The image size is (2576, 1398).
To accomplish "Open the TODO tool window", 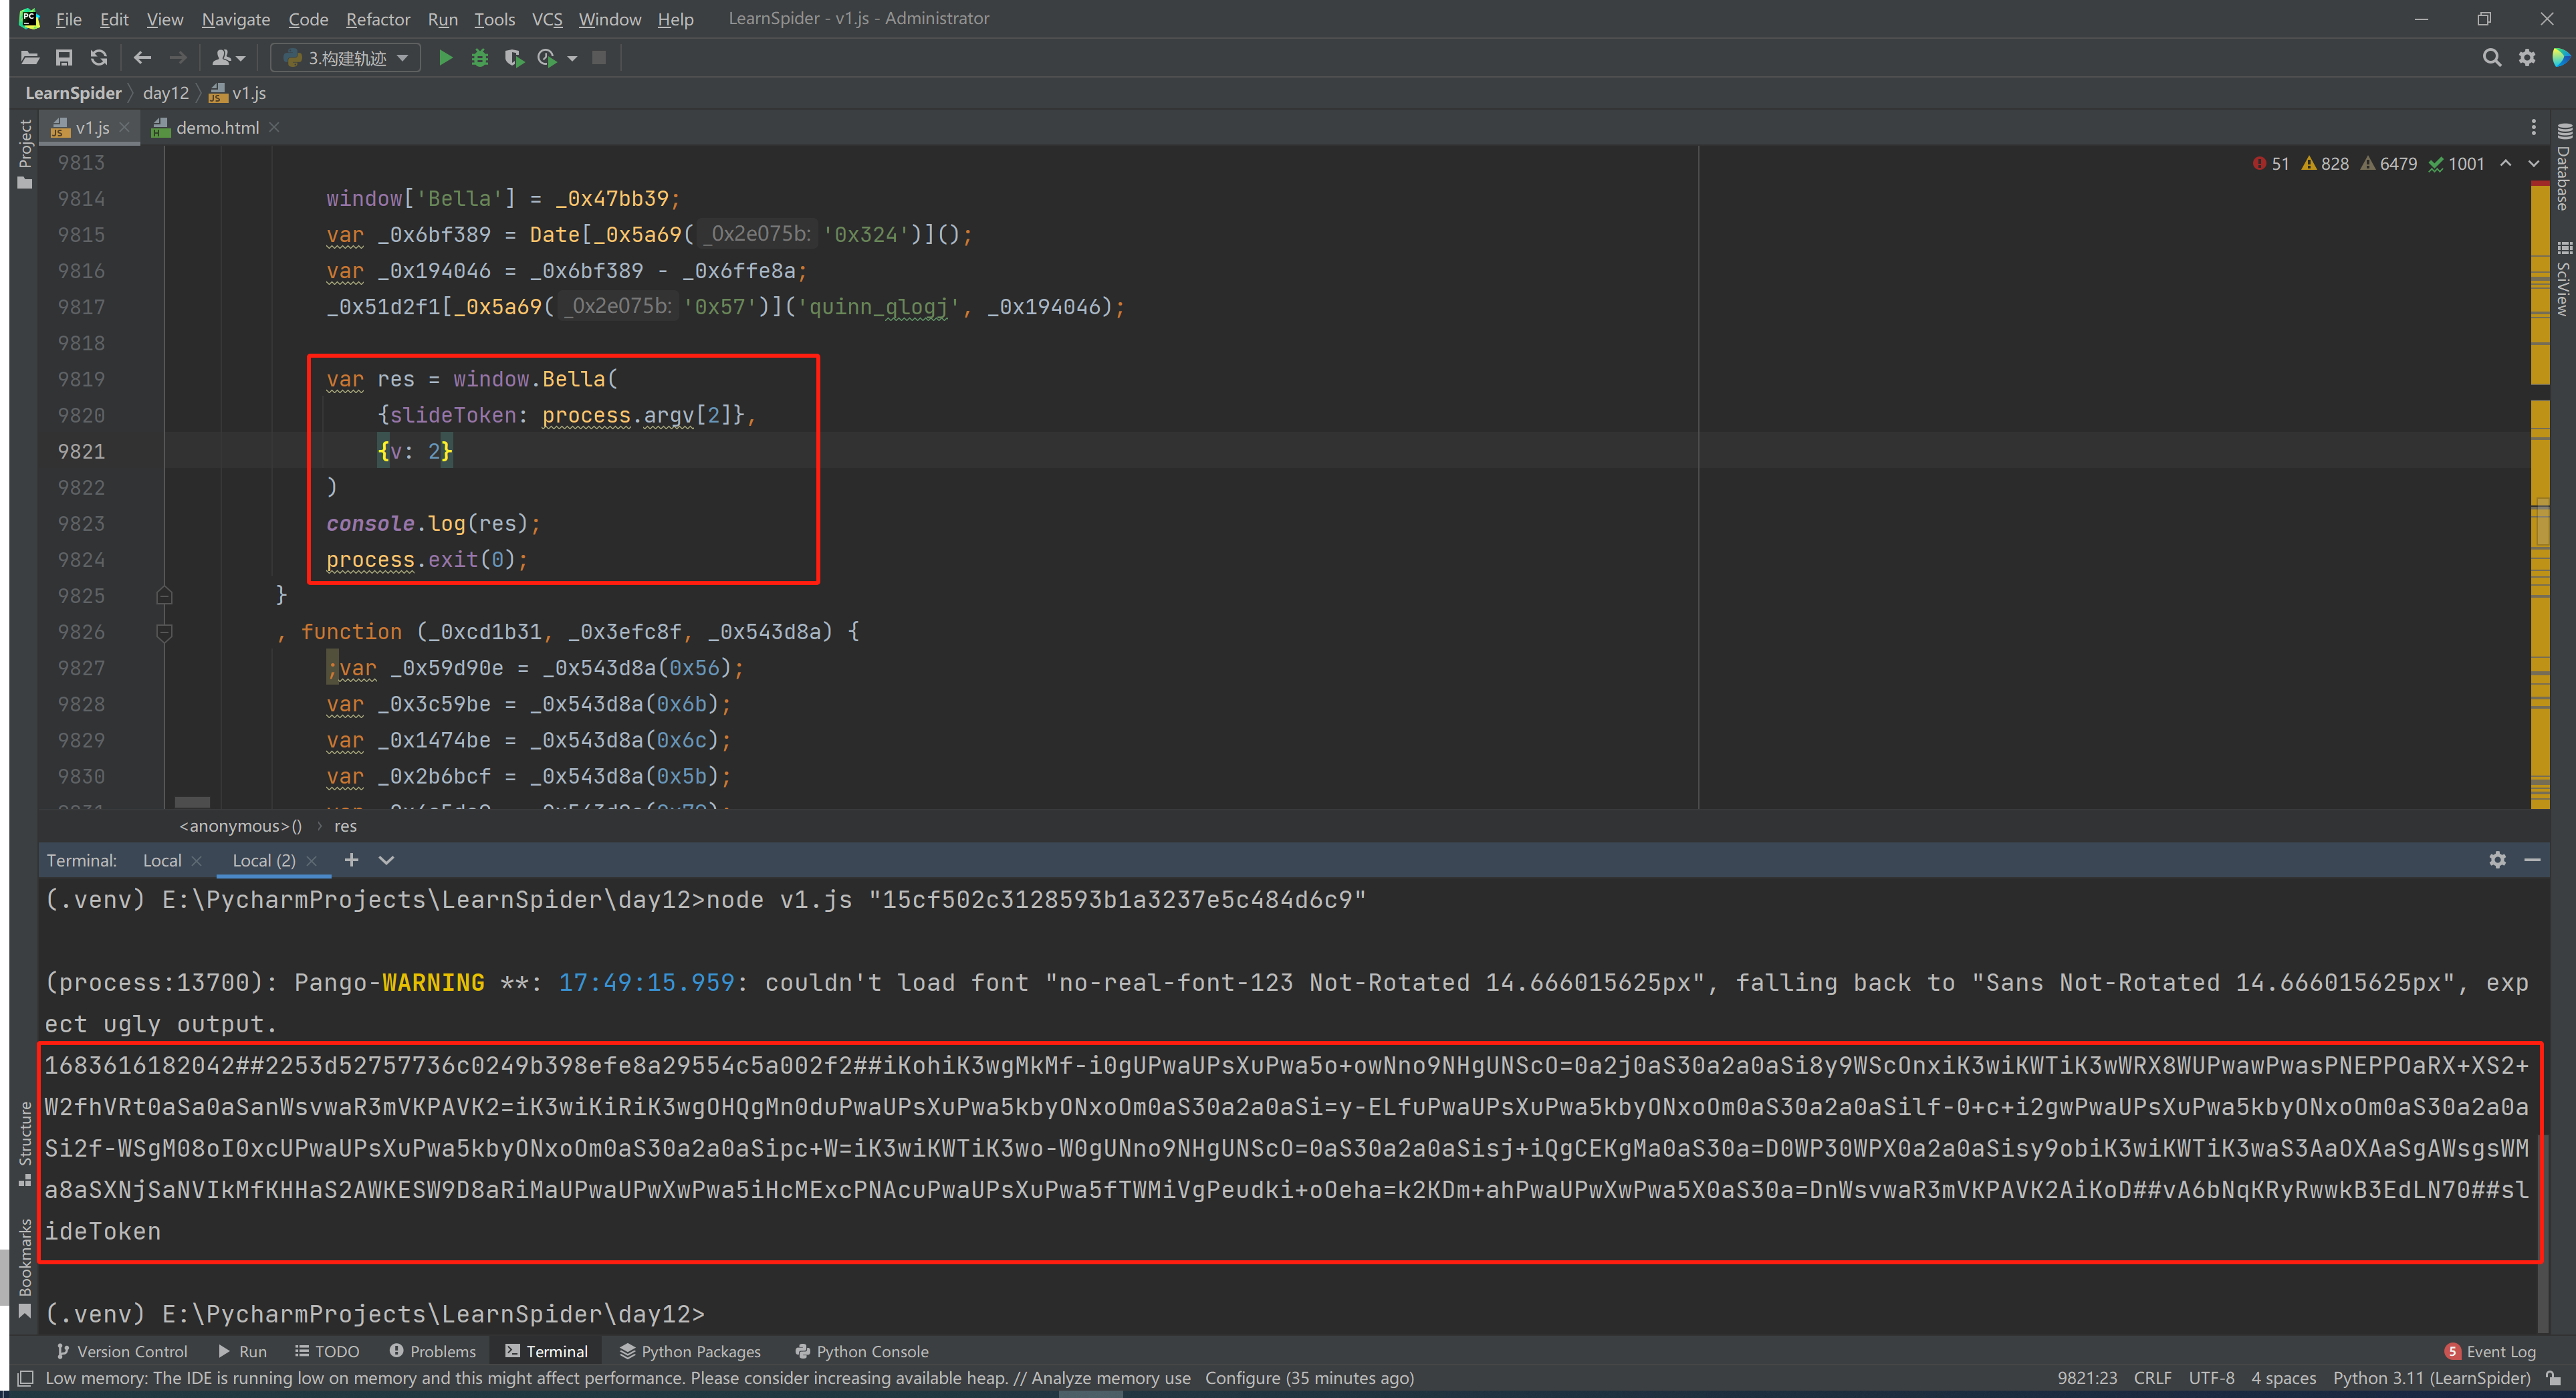I will (x=327, y=1351).
